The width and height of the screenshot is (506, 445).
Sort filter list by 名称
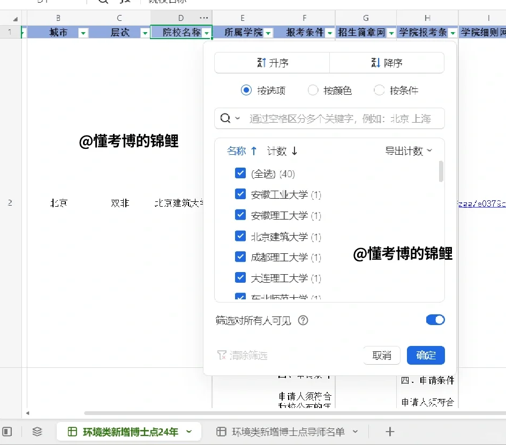coord(241,150)
